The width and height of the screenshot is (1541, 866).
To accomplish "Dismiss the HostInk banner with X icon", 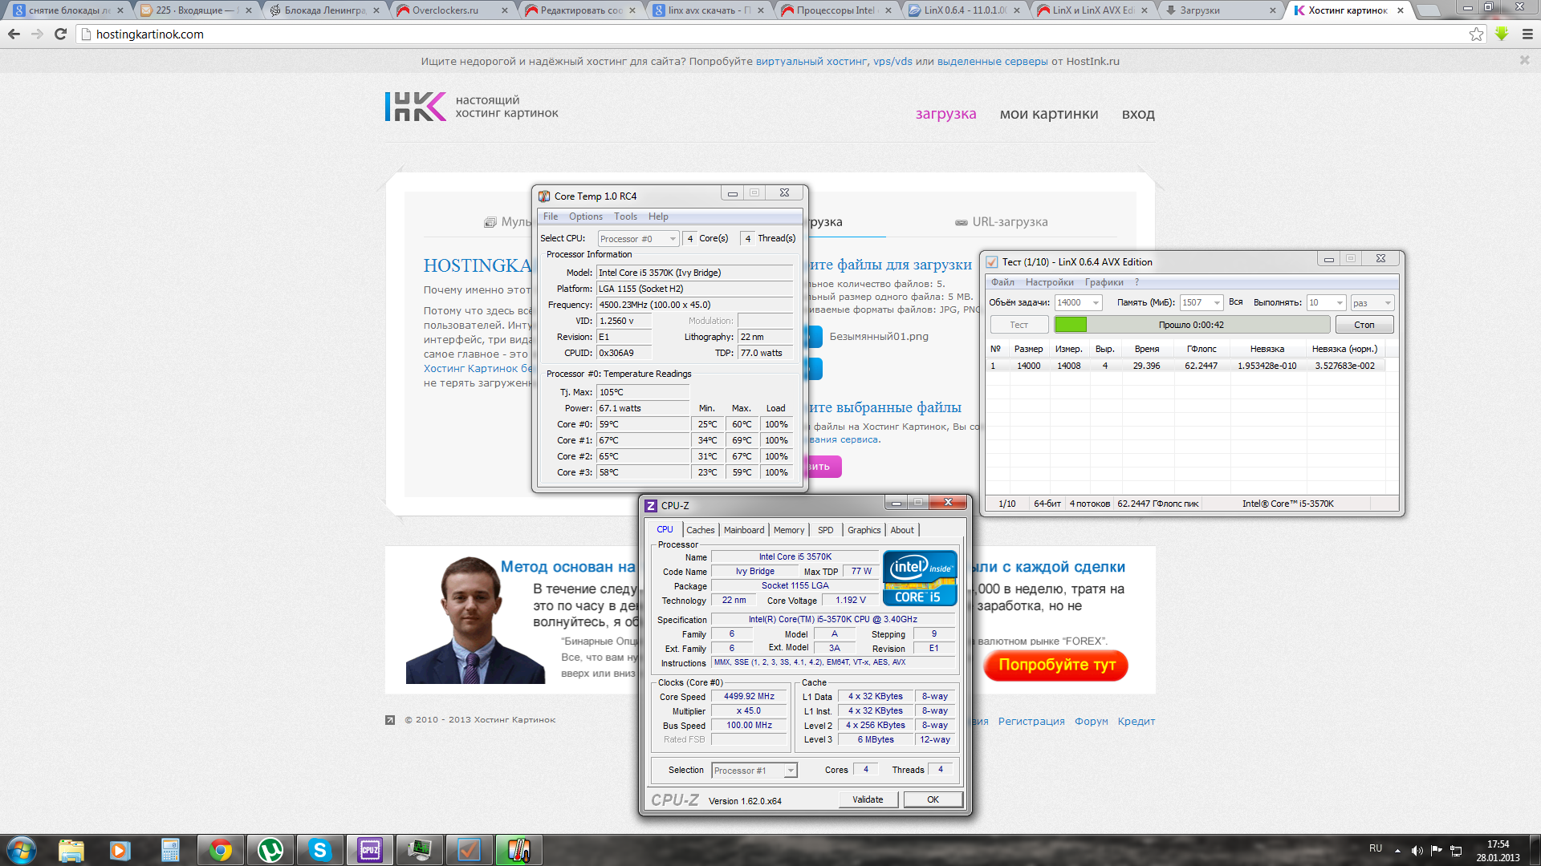I will [1524, 60].
